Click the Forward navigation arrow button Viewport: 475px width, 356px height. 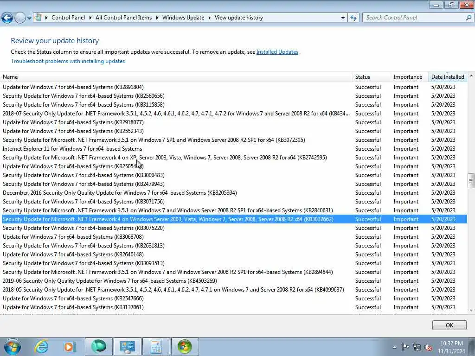(x=20, y=18)
